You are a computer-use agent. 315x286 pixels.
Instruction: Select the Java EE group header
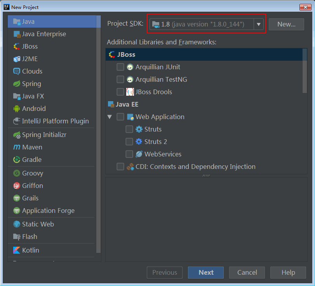coord(204,104)
